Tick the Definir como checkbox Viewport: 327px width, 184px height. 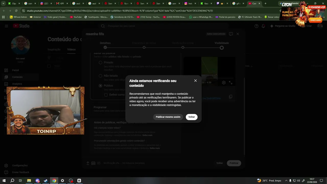click(106, 95)
